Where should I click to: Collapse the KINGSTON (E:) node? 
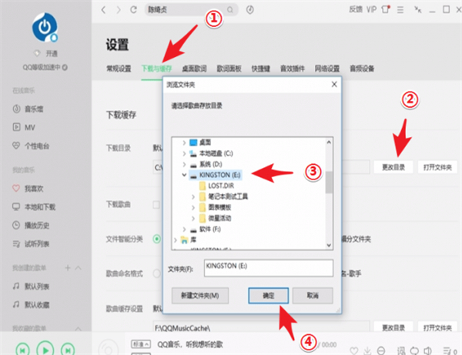(x=184, y=175)
